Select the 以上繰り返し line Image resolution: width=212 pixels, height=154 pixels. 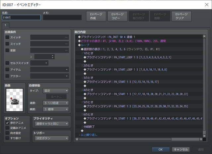139,135
